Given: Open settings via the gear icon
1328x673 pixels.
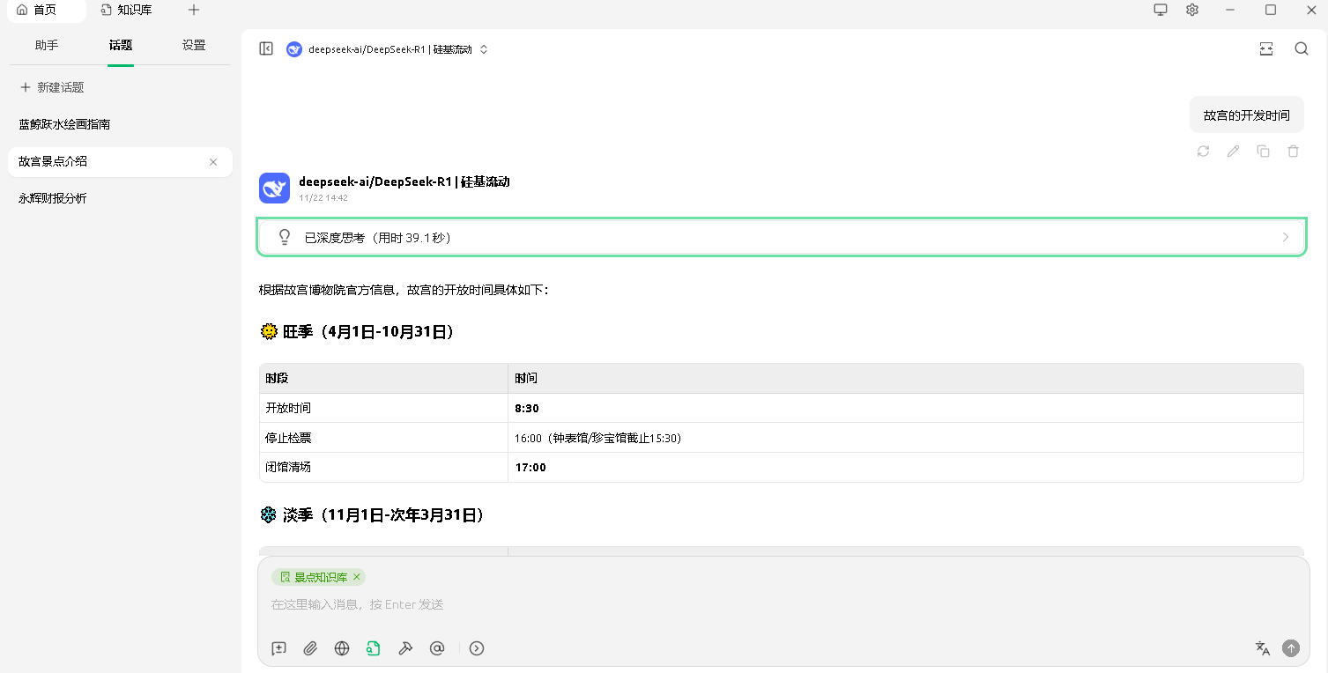Looking at the screenshot, I should tap(1192, 10).
